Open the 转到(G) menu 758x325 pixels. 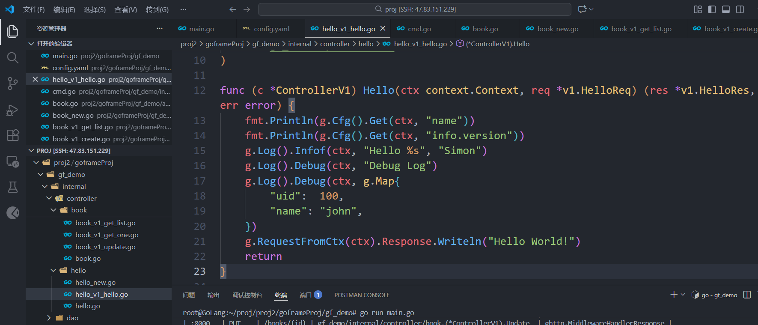point(157,9)
